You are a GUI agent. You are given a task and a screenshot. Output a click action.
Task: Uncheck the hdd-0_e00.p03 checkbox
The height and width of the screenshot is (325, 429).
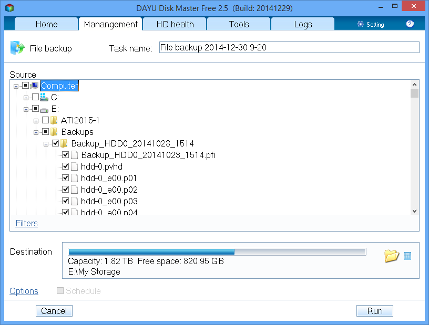pyautogui.click(x=65, y=201)
